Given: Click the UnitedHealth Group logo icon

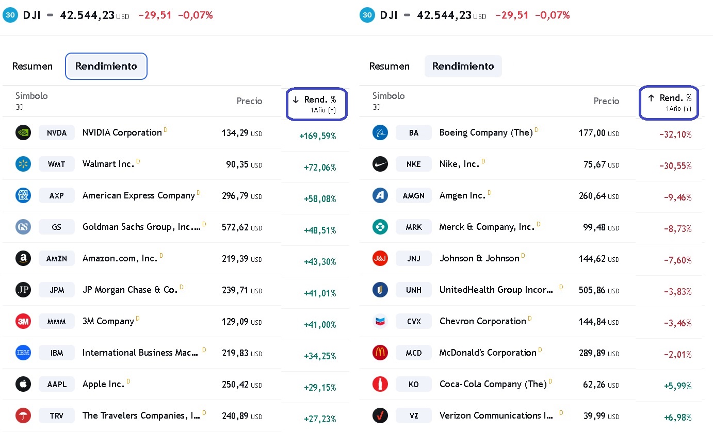Looking at the screenshot, I should [380, 290].
